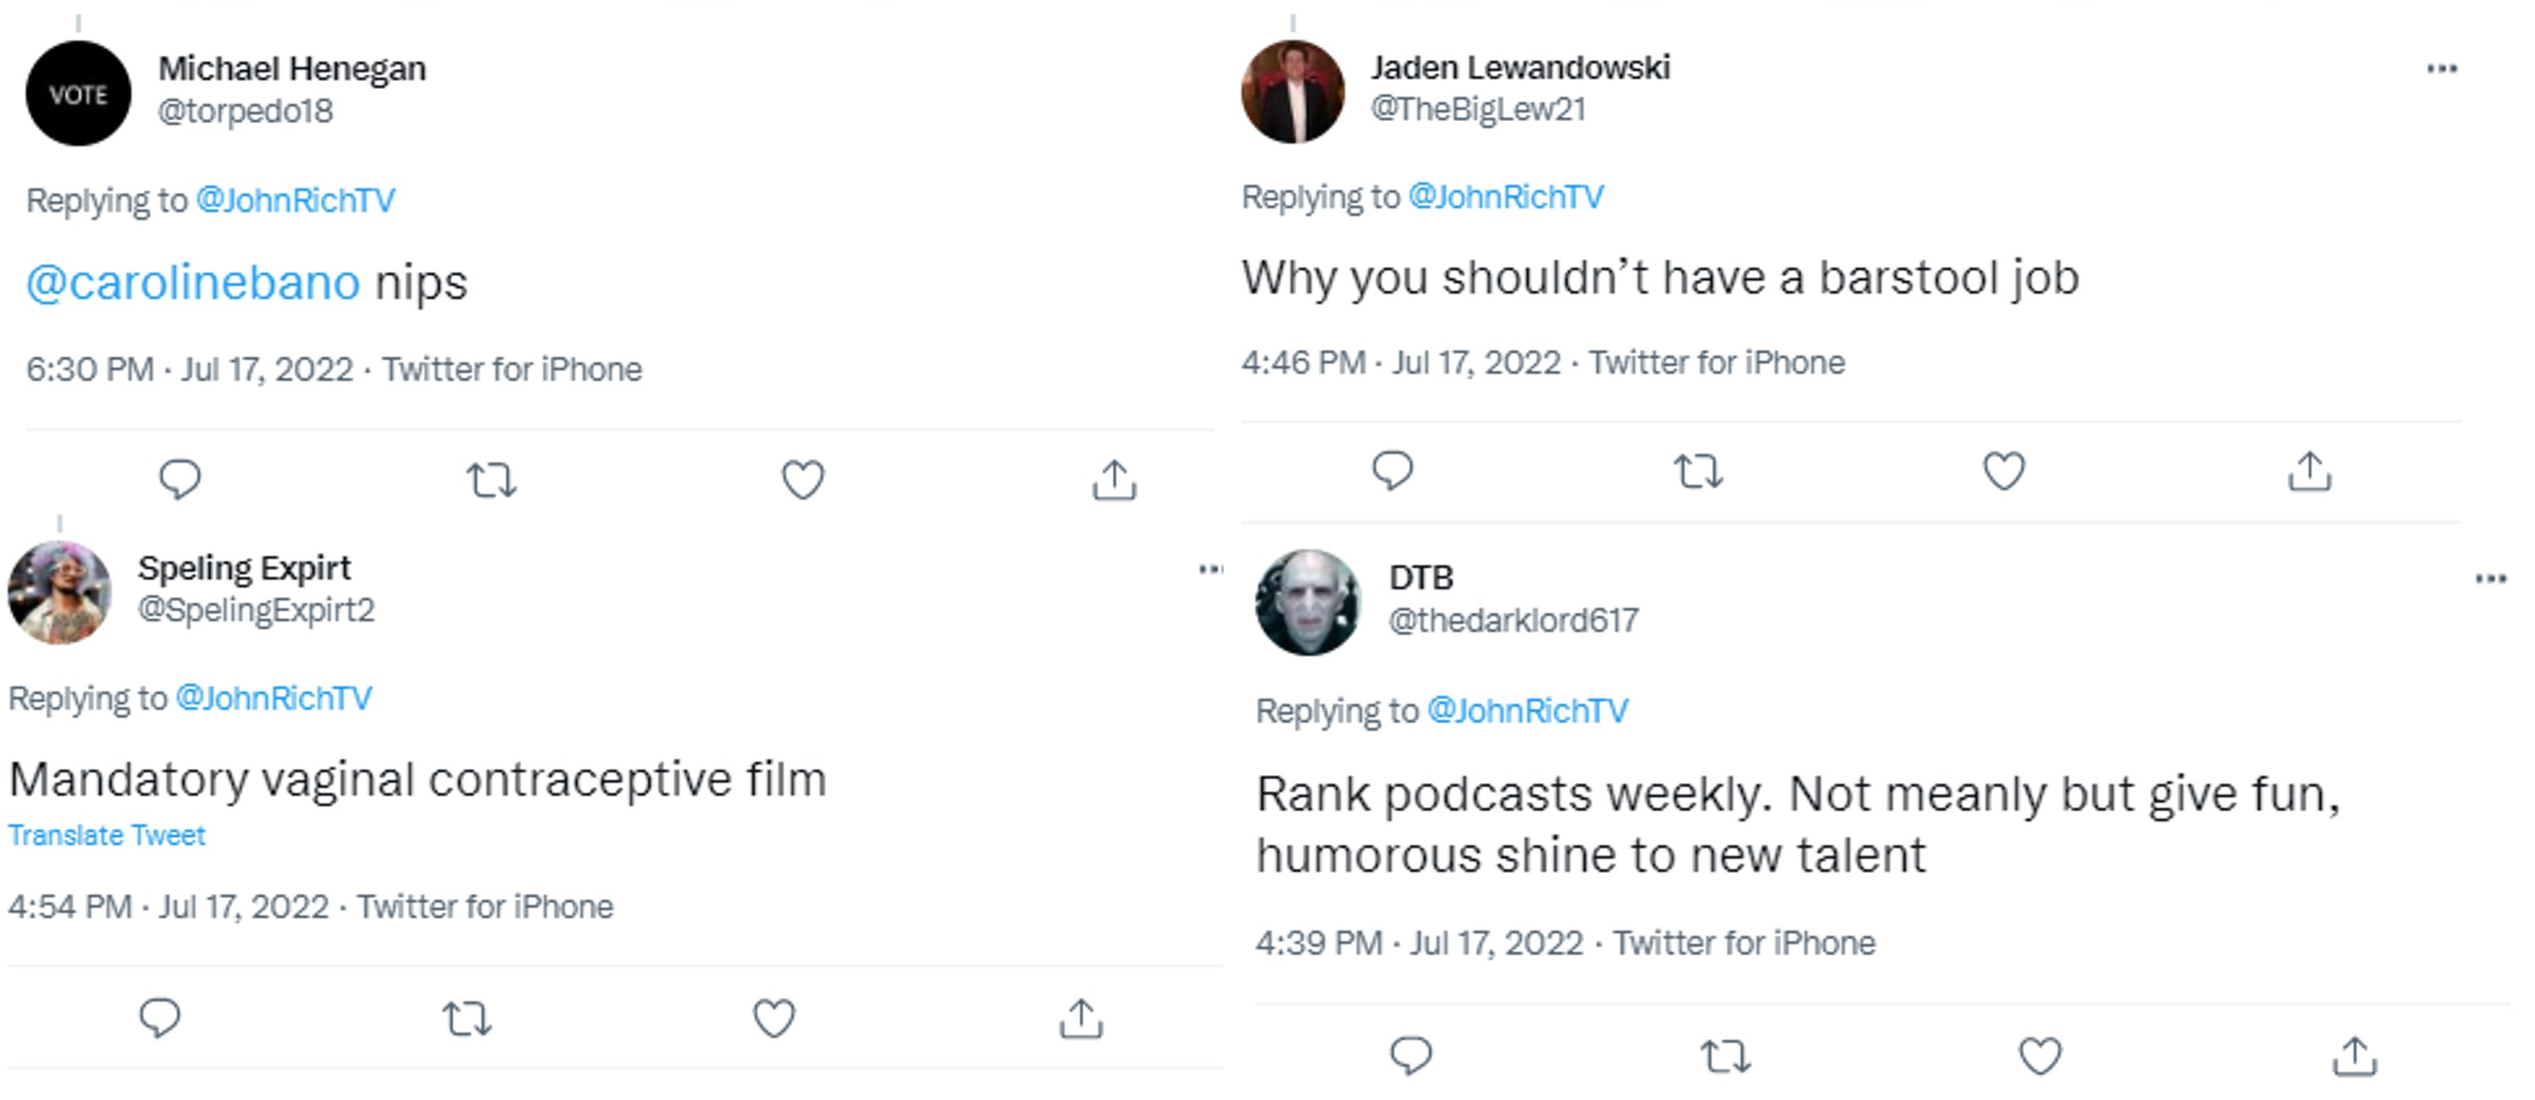Viewport: 2535px width, 1100px height.
Task: Open the @JohnRichTV link above DTB's tweet
Action: tap(1527, 711)
